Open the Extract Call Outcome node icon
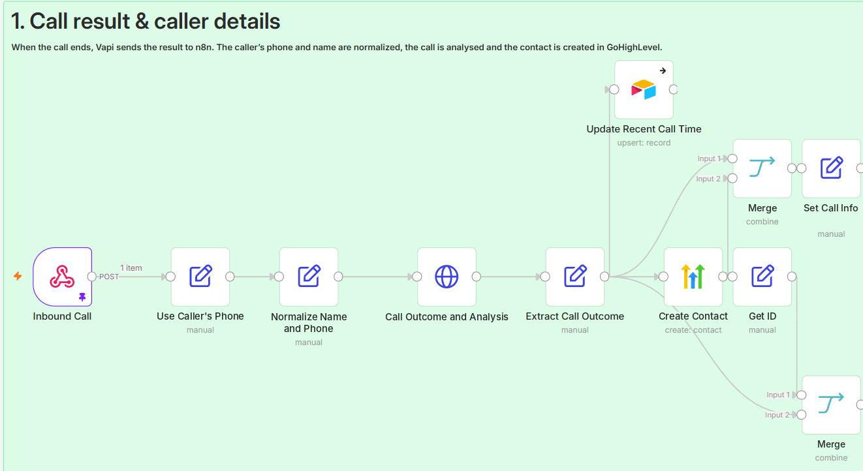This screenshot has height=471, width=863. click(x=575, y=277)
